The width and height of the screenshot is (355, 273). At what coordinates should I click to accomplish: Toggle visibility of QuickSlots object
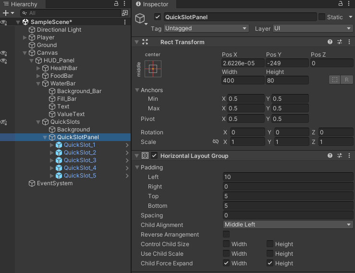point(4,122)
